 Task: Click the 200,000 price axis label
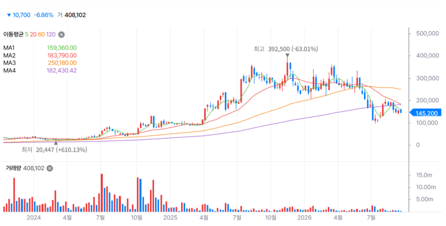[428, 100]
